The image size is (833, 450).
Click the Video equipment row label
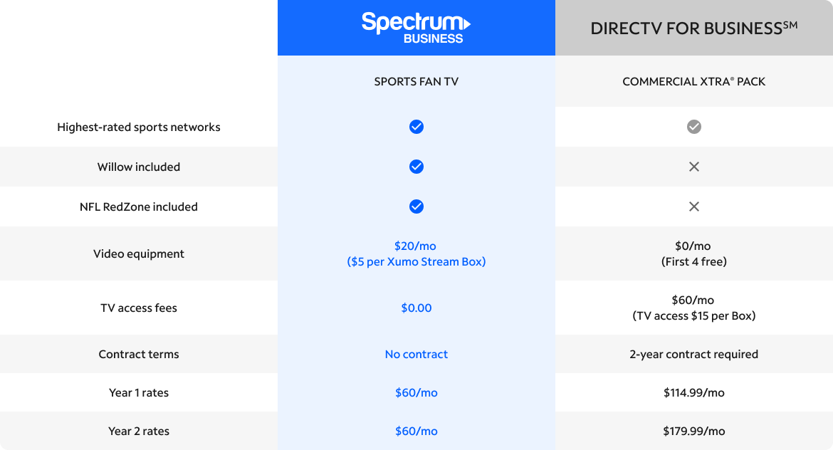pos(139,253)
